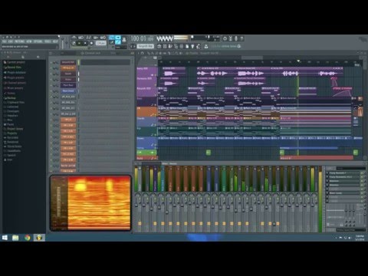
Task: Expand Current project in the browser
Action: pos(14,62)
